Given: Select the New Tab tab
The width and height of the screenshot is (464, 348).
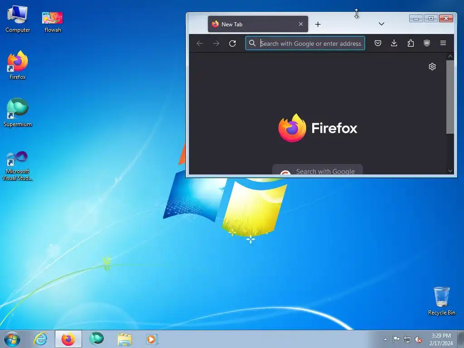Looking at the screenshot, I should [x=258, y=24].
